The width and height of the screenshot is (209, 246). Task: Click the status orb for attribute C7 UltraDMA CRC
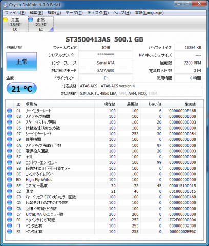coord(10,214)
